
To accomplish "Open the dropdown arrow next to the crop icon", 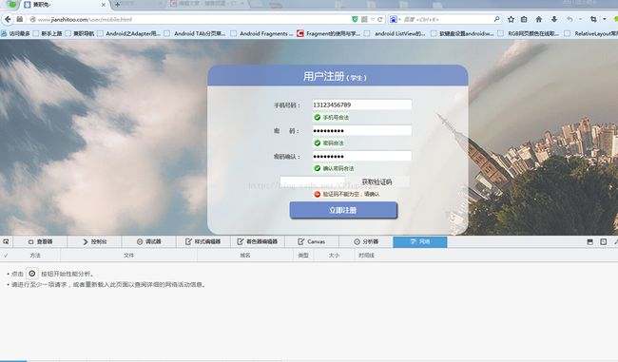I will (x=604, y=19).
